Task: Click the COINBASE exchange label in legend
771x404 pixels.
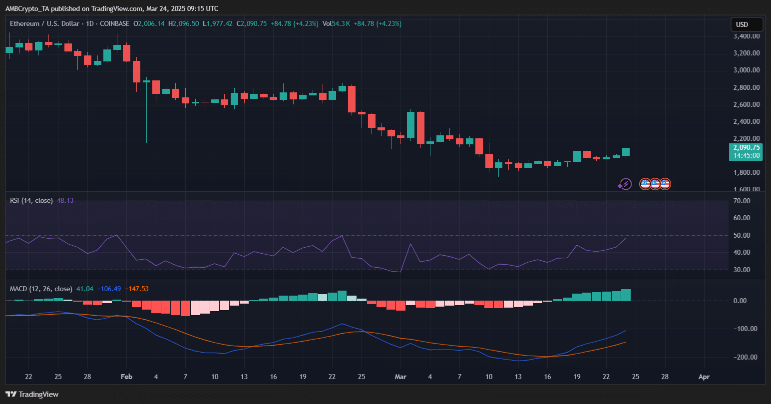Action: (114, 23)
